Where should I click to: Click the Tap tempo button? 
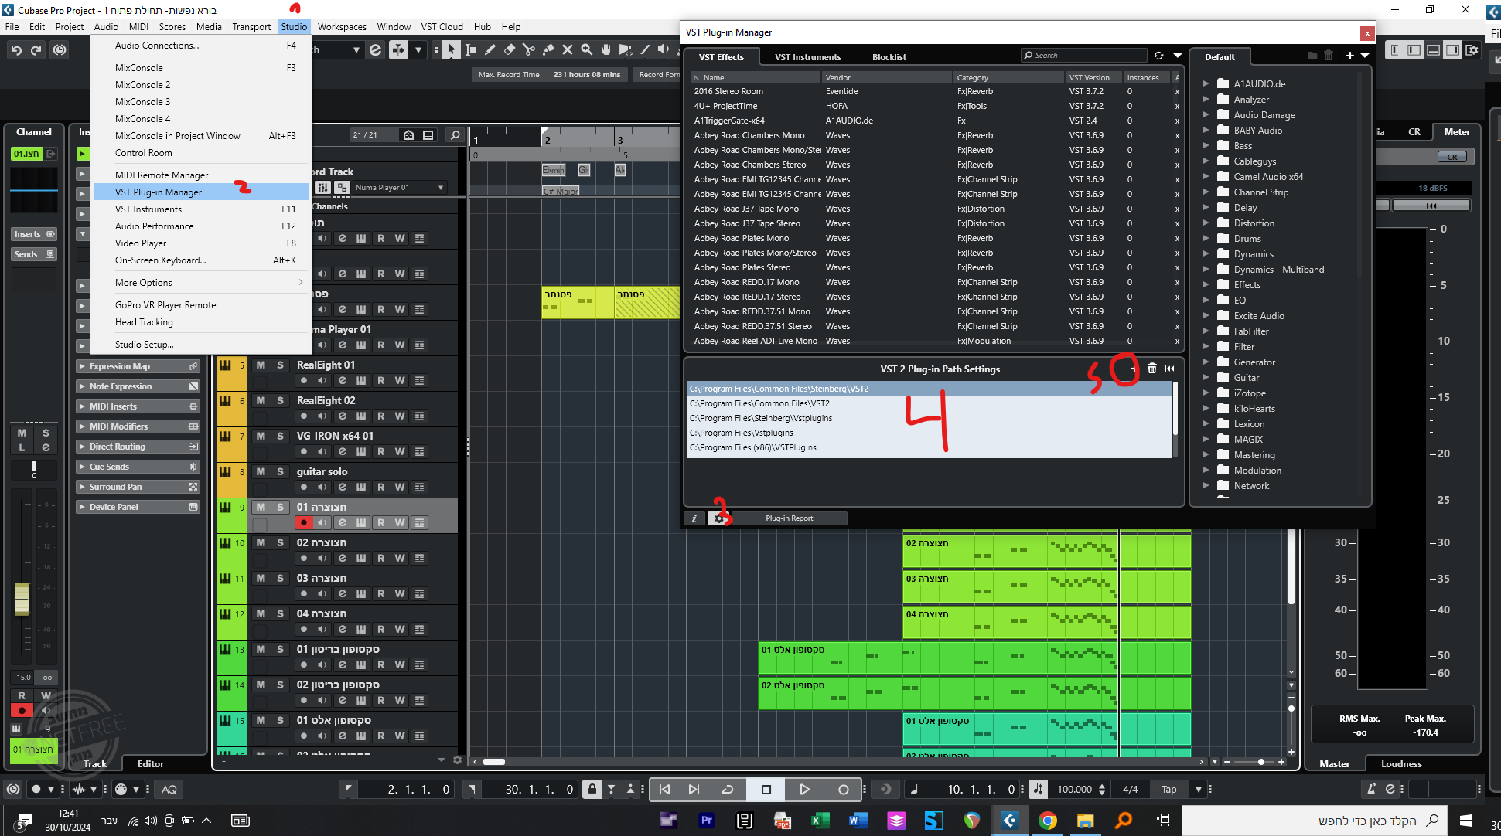1168,789
